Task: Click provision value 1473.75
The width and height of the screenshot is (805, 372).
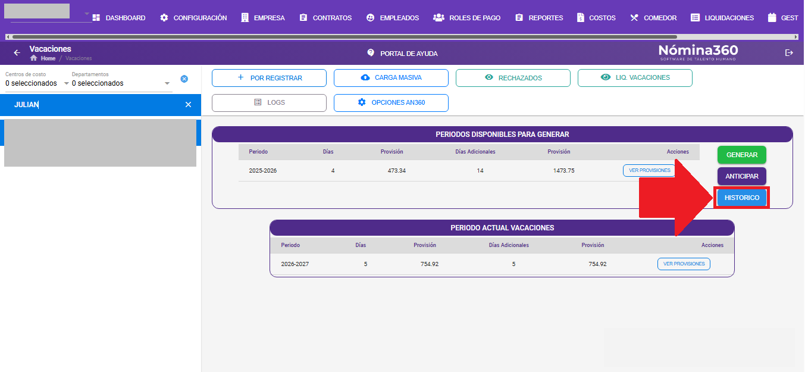Action: pyautogui.click(x=563, y=171)
